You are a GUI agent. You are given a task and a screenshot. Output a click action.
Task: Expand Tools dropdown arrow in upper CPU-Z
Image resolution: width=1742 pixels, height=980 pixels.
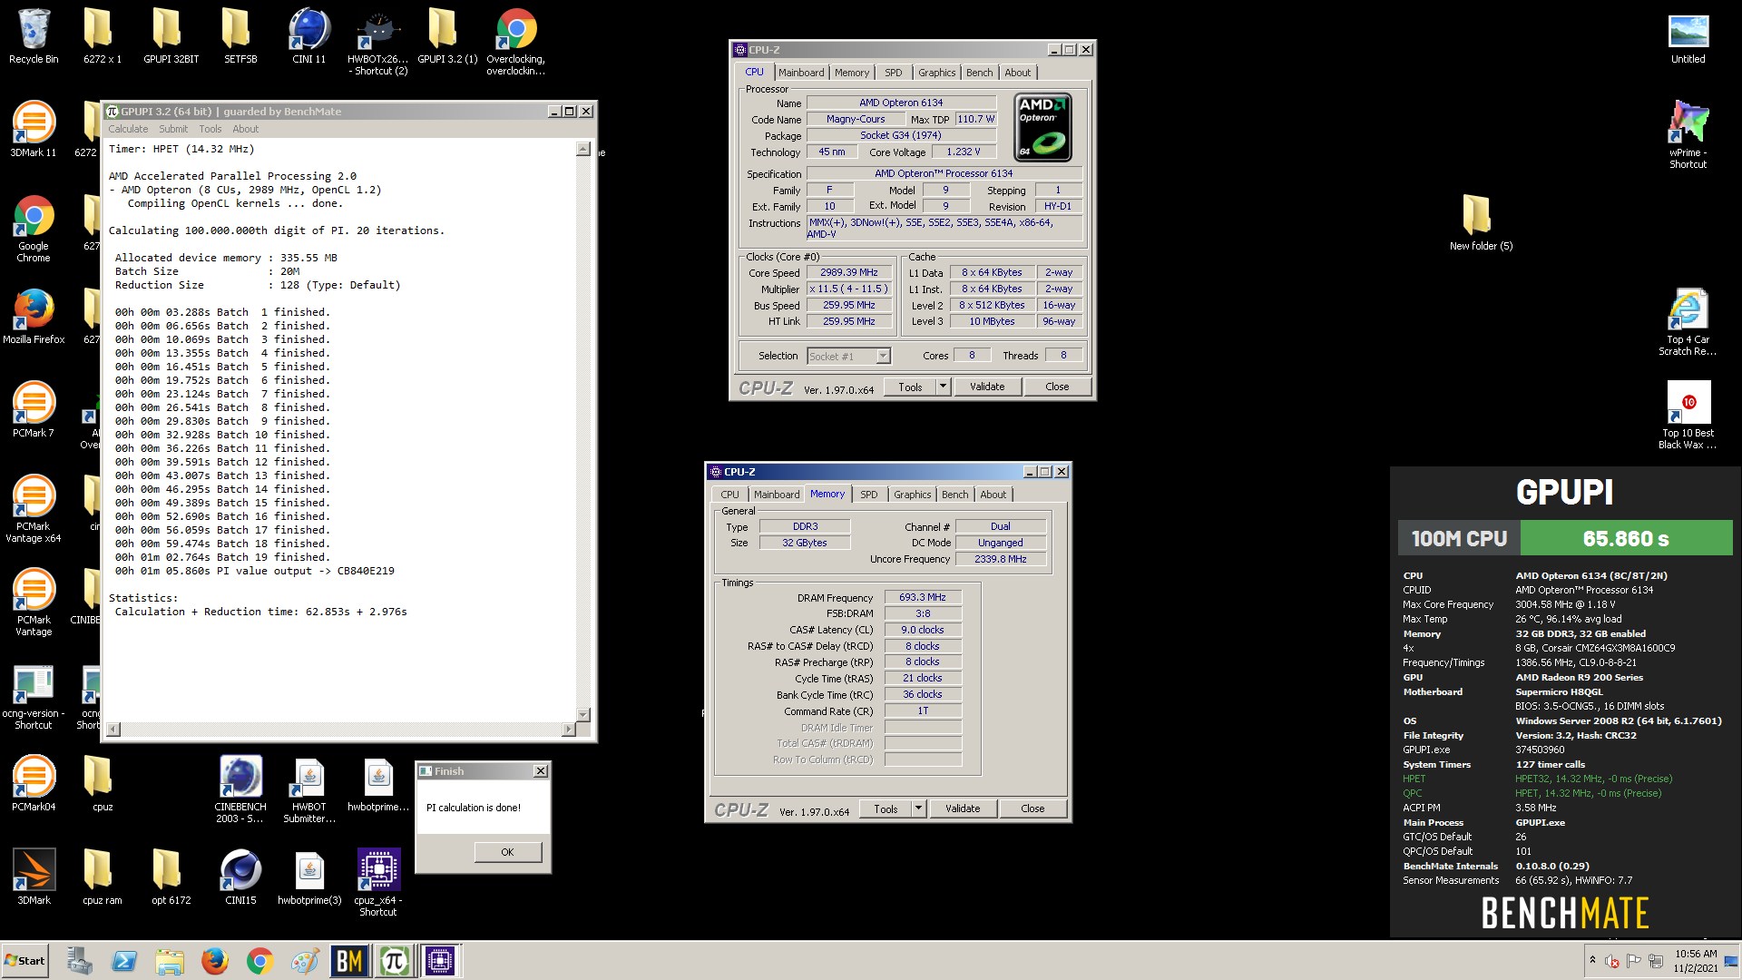point(943,387)
